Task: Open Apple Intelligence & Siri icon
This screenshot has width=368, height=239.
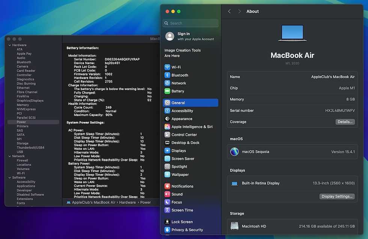Action: coord(167,127)
